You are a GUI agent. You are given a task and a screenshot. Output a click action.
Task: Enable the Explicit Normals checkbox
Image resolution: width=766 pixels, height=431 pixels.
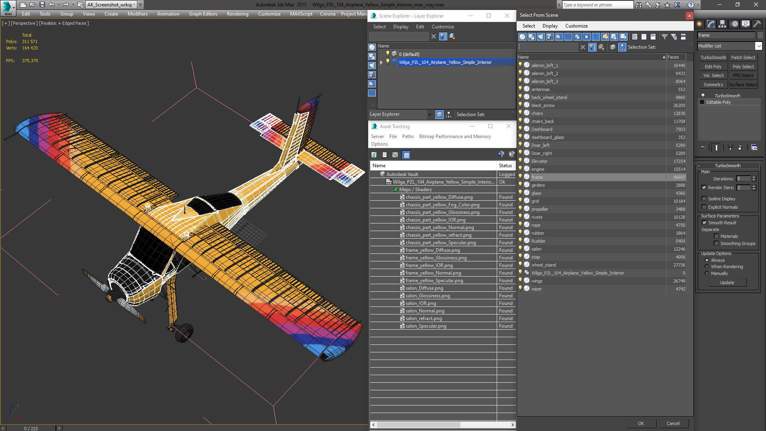pos(704,207)
